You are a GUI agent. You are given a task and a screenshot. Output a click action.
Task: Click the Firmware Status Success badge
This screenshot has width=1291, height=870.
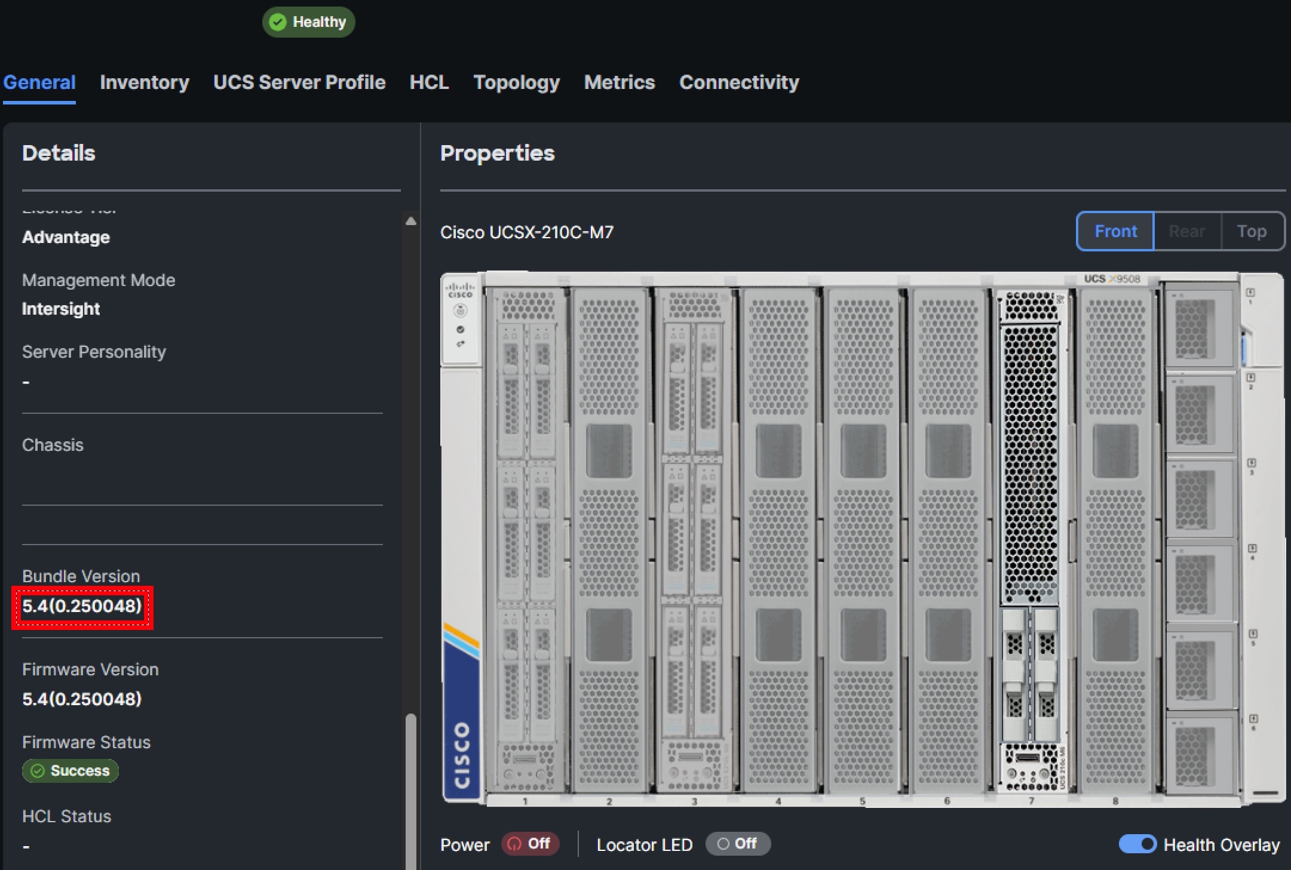(x=70, y=771)
